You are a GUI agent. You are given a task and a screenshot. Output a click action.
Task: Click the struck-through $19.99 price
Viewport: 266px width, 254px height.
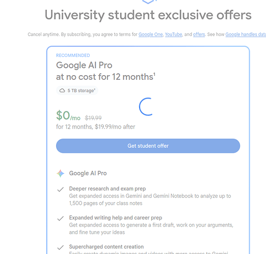coord(93,118)
